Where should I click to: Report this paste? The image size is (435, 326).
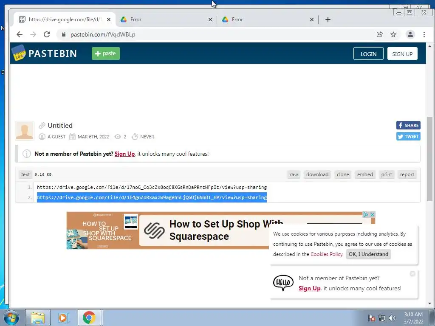pyautogui.click(x=407, y=174)
